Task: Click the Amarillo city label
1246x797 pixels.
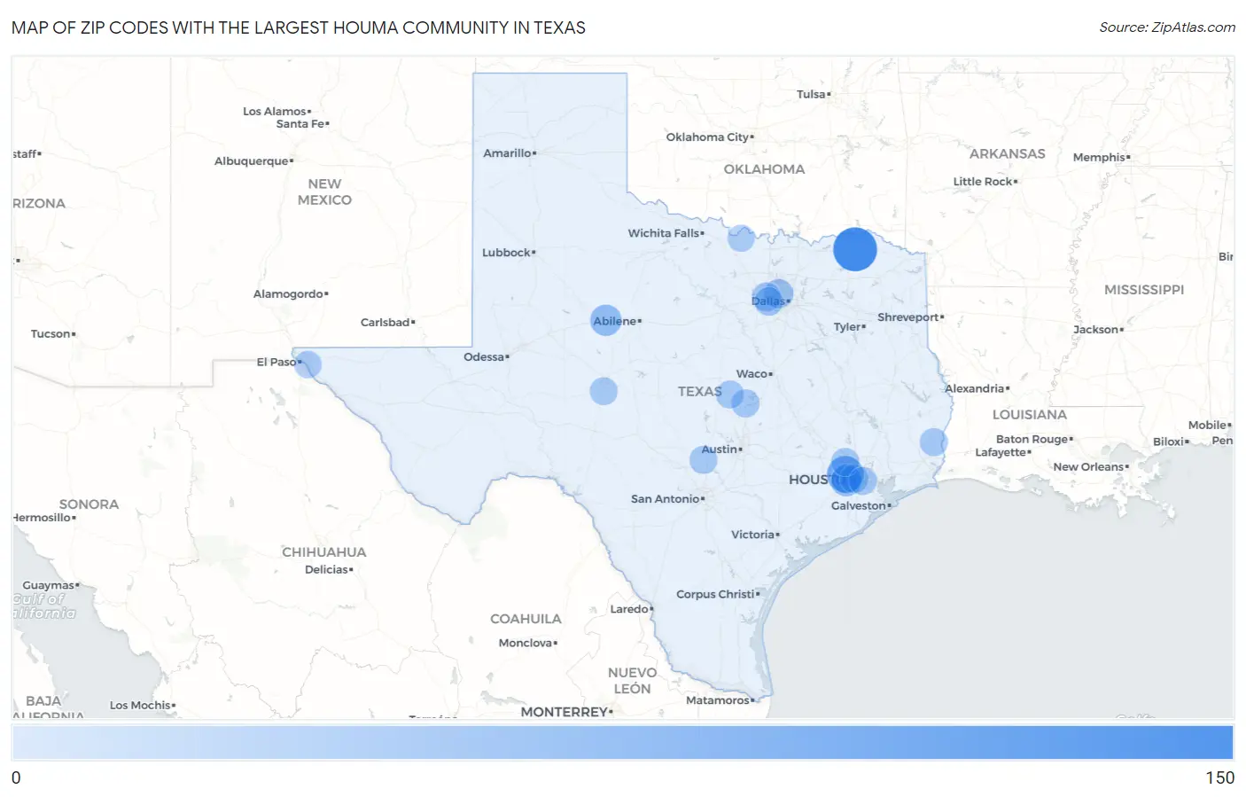Action: pos(507,153)
